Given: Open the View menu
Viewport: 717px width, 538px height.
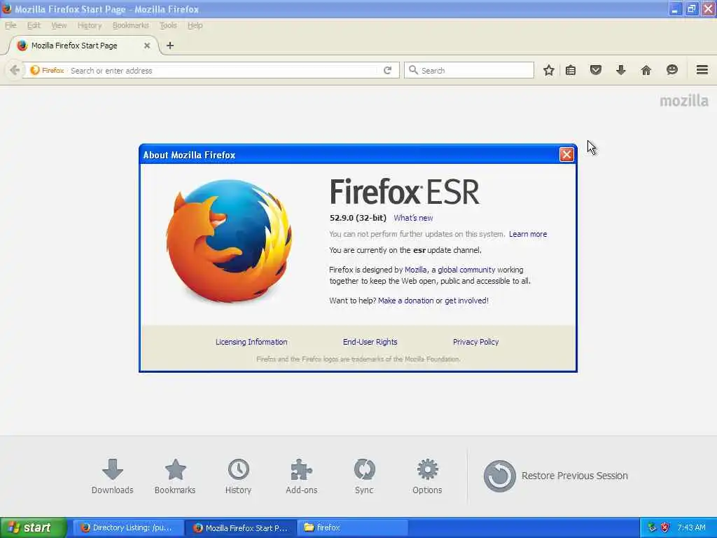Looking at the screenshot, I should [x=59, y=26].
